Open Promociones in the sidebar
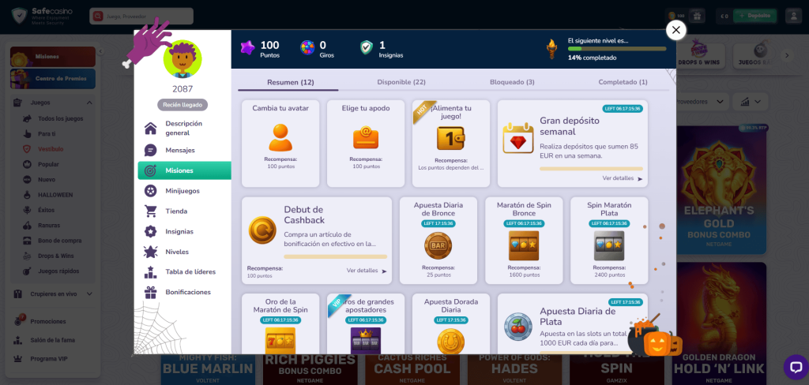 pos(48,322)
